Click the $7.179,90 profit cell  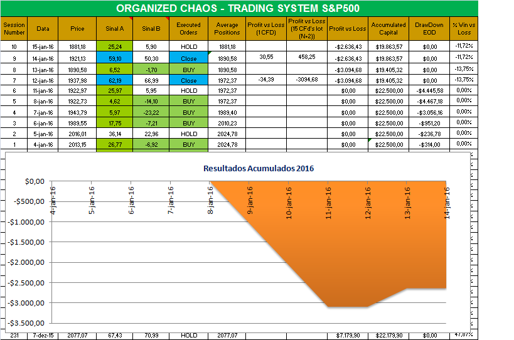[348, 336]
